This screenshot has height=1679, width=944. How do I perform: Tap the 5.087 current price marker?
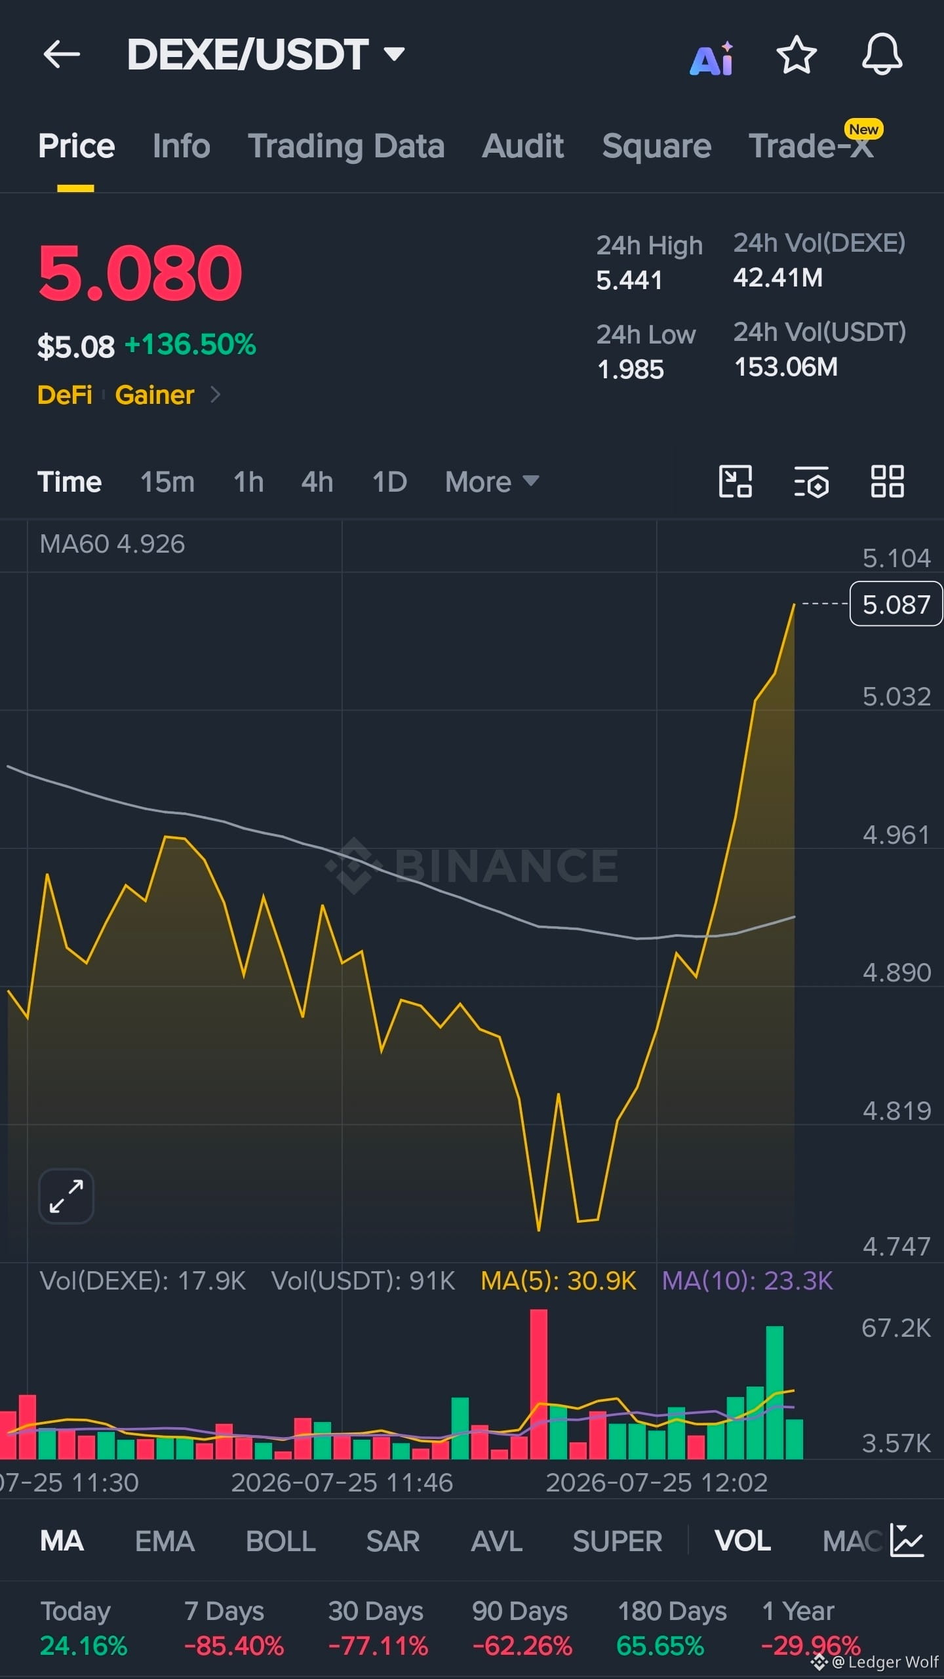click(896, 604)
